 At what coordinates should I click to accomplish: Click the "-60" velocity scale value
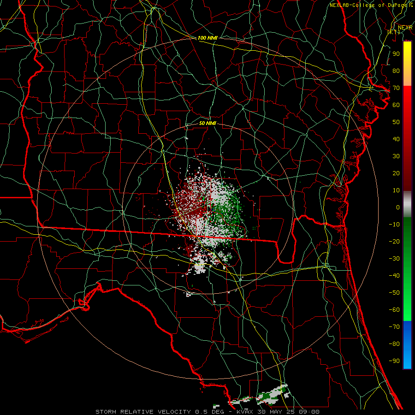(394, 310)
